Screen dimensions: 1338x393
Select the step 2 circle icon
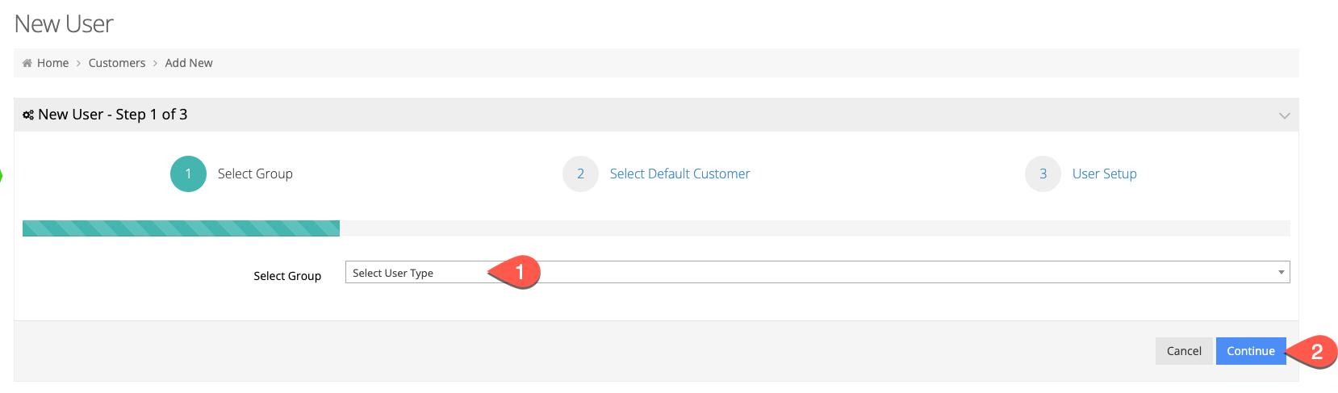tap(580, 174)
